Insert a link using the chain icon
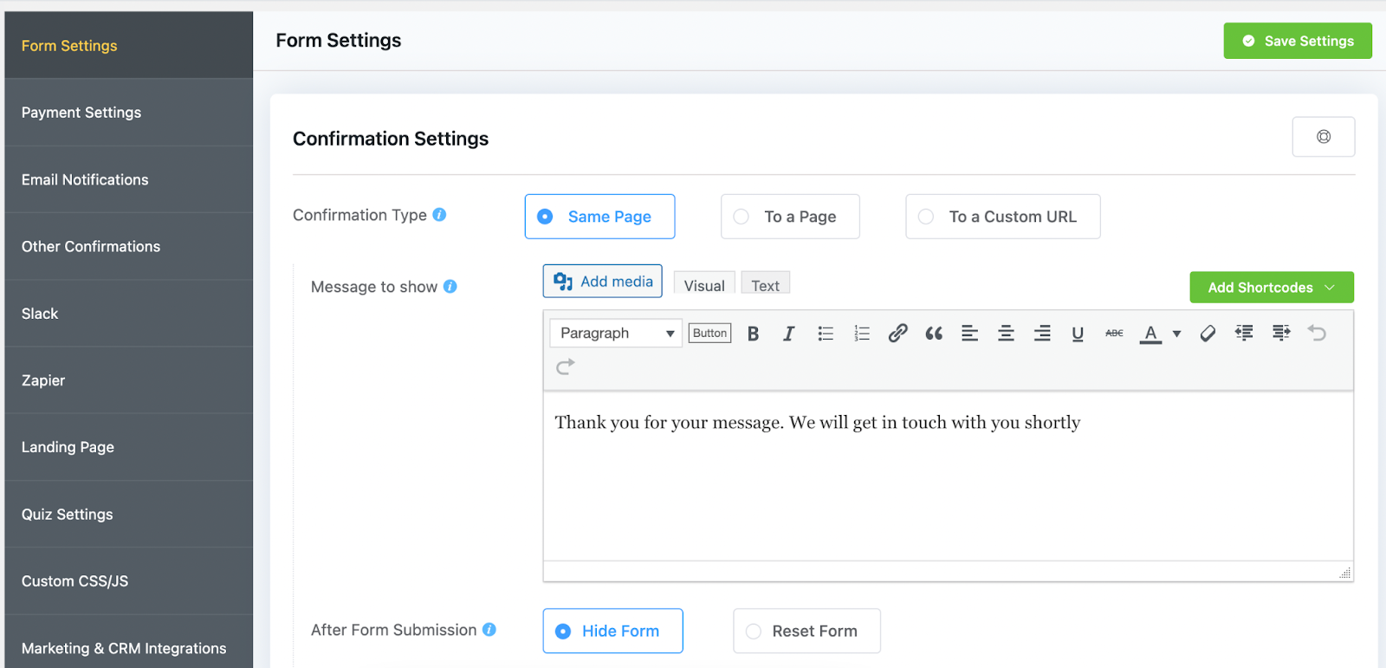This screenshot has width=1386, height=668. (x=897, y=334)
